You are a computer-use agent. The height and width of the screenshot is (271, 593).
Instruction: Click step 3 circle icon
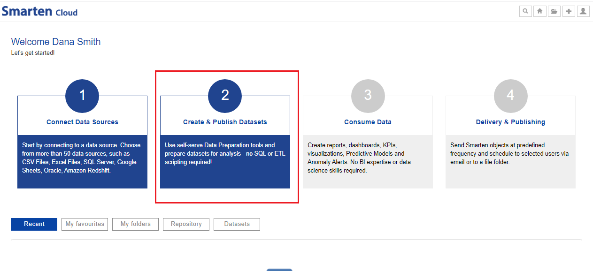[368, 96]
